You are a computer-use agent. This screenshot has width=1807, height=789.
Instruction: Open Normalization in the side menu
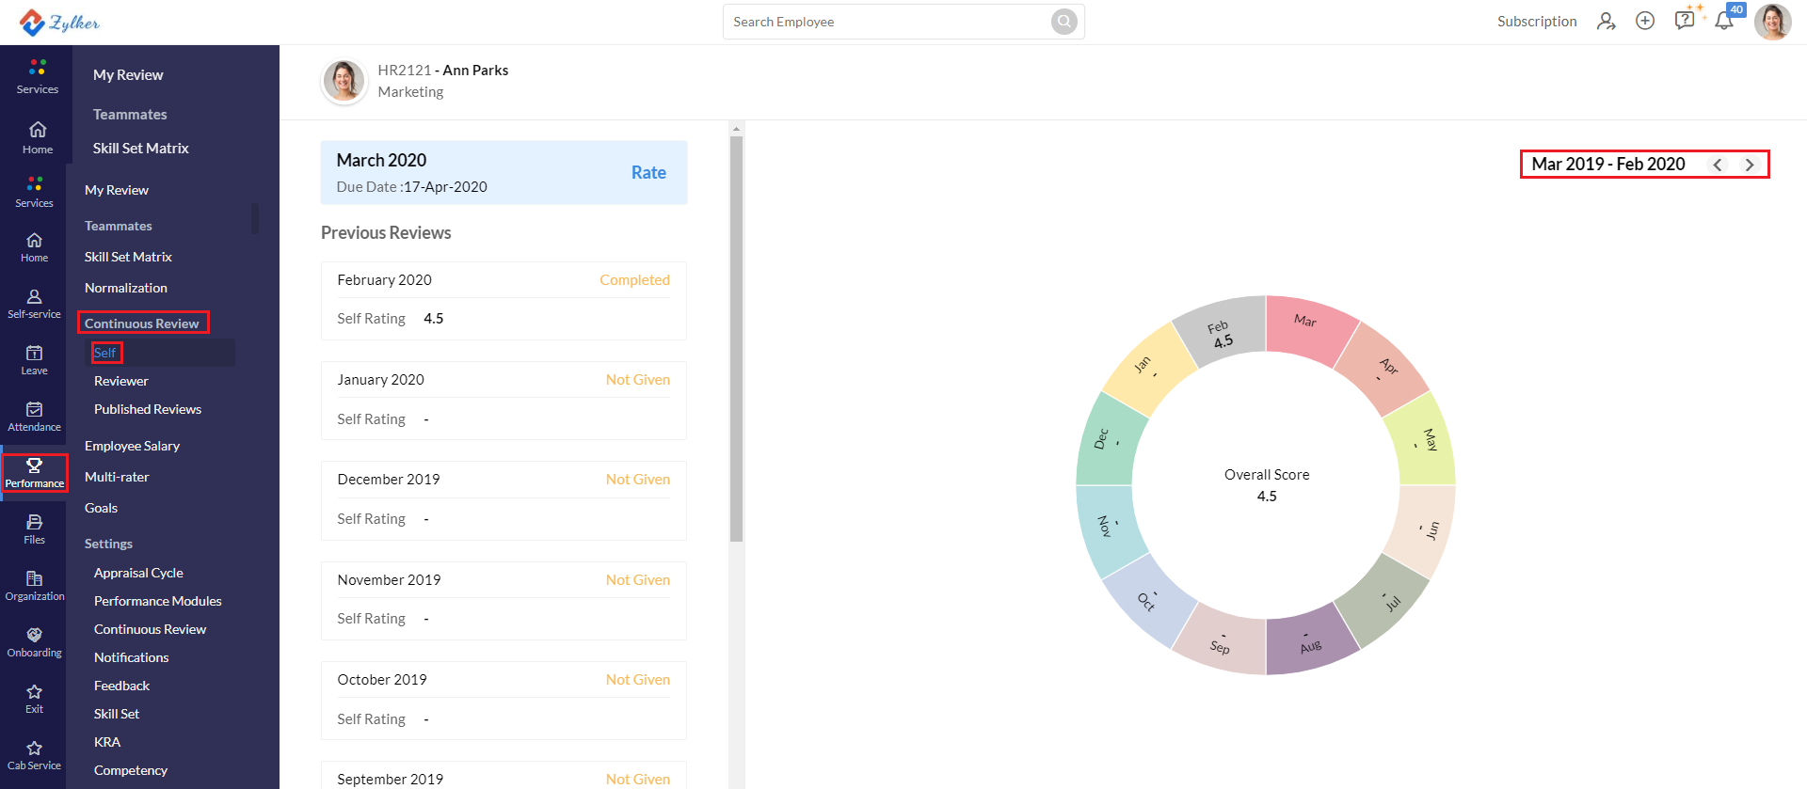click(x=126, y=288)
